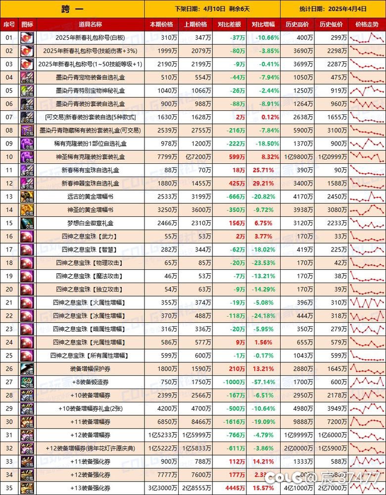The height and width of the screenshot is (495, 386).
Task: Select the 对比增幅 column header
Action: pyautogui.click(x=264, y=25)
